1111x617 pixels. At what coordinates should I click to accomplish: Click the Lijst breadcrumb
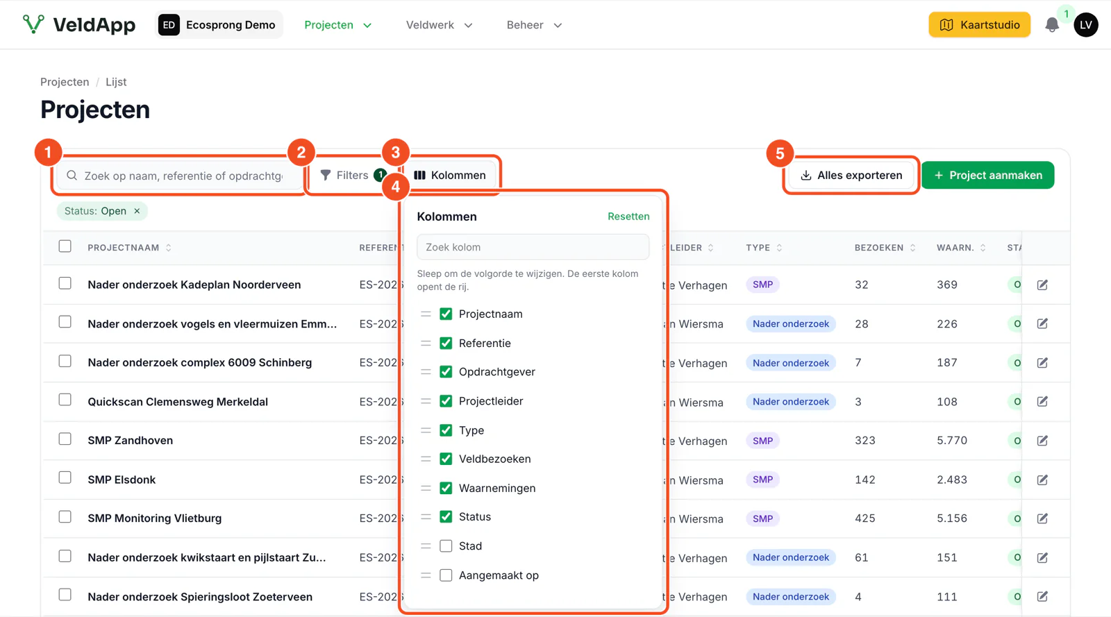click(x=116, y=82)
